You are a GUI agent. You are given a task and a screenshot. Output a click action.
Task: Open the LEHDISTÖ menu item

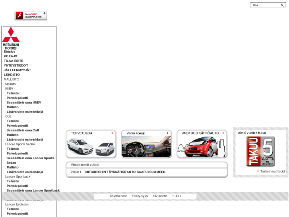pos(12,74)
